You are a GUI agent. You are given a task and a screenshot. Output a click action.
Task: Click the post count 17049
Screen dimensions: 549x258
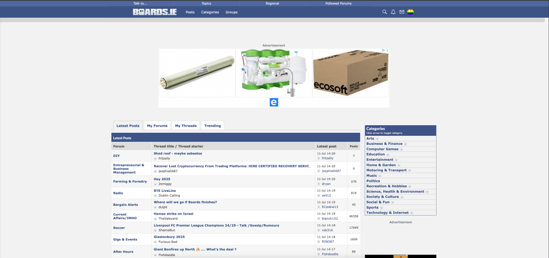pyautogui.click(x=354, y=228)
